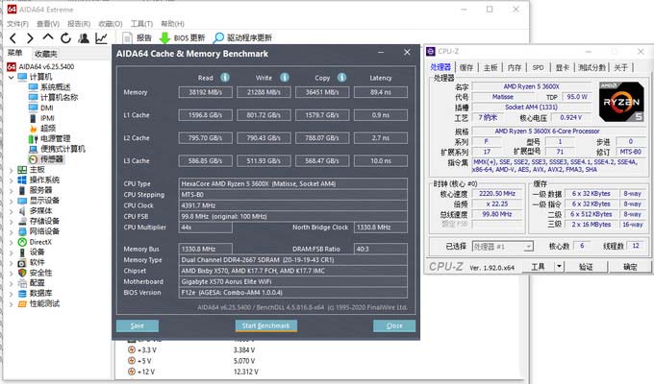Go forward with the AIDA64 toolbar right arrow
This screenshot has width=654, height=384.
30,38
